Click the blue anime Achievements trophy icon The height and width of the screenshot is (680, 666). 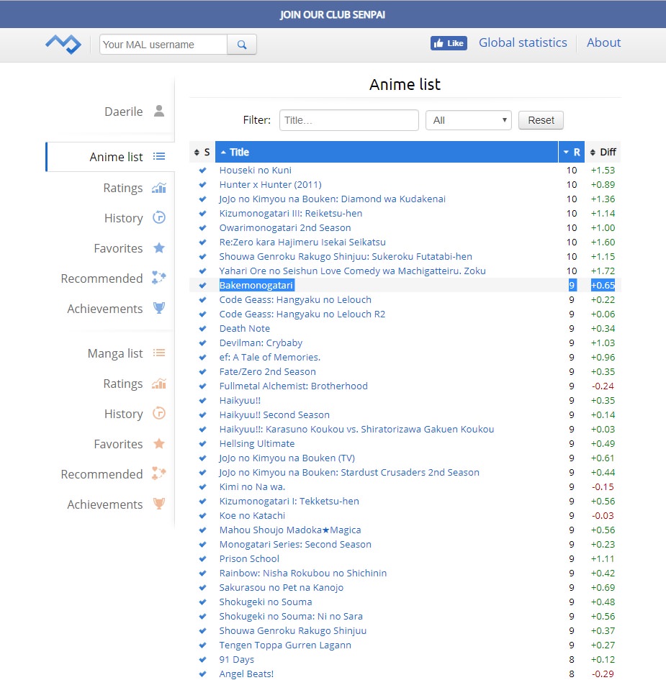[159, 308]
